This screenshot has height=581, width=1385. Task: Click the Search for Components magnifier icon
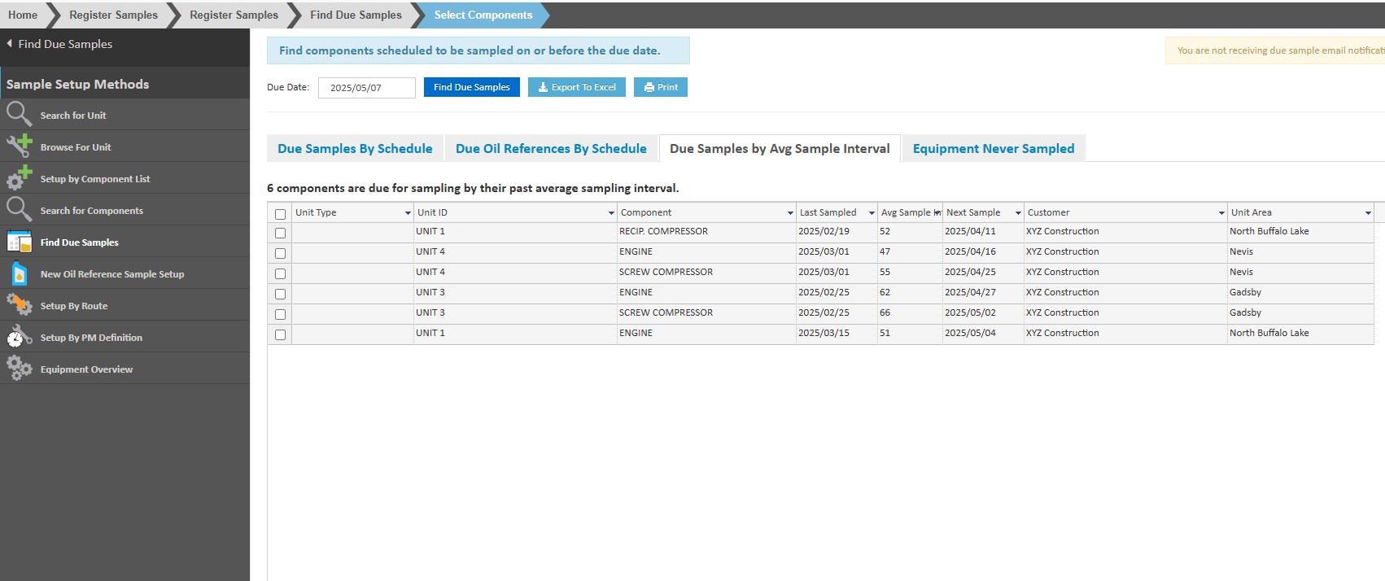(x=19, y=210)
